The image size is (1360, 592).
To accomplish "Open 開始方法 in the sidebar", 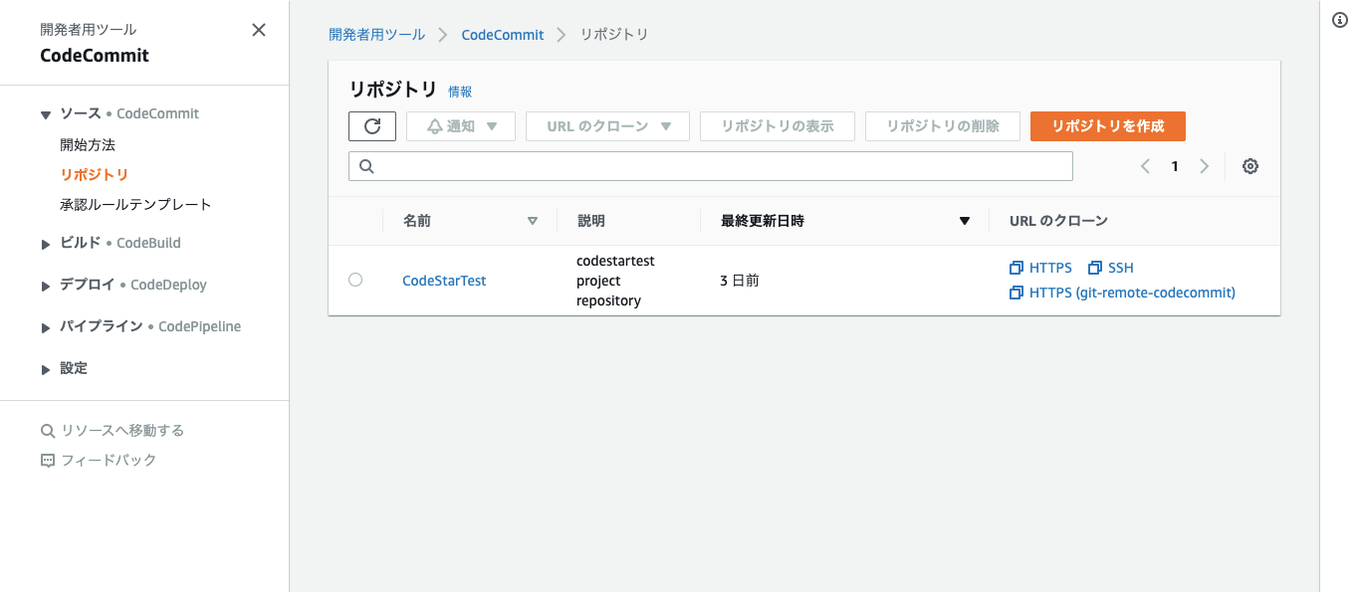I will 88,144.
